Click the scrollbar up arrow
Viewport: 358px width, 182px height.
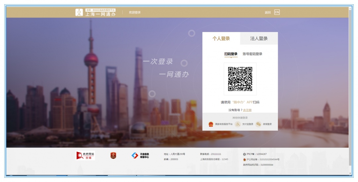(350, 8)
